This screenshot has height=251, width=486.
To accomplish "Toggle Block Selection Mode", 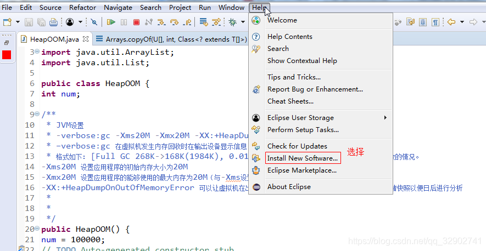I will (423, 22).
